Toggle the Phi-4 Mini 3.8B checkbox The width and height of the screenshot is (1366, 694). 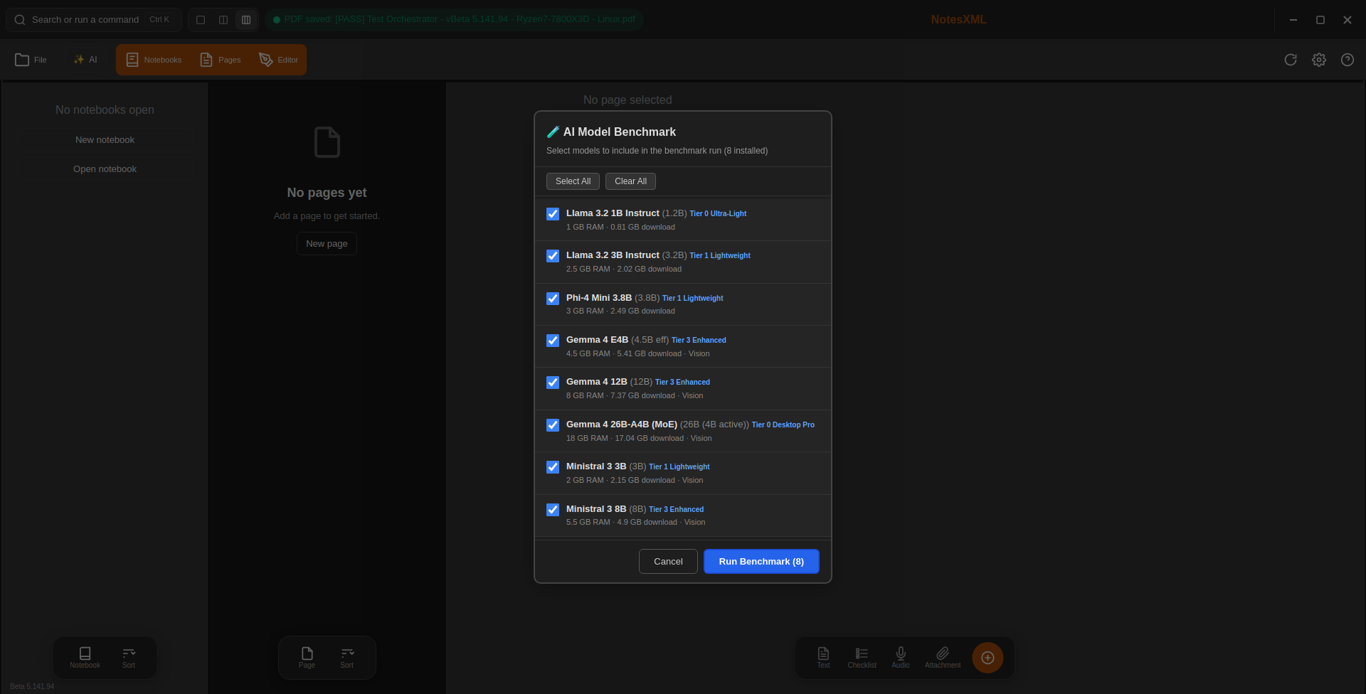click(x=553, y=299)
